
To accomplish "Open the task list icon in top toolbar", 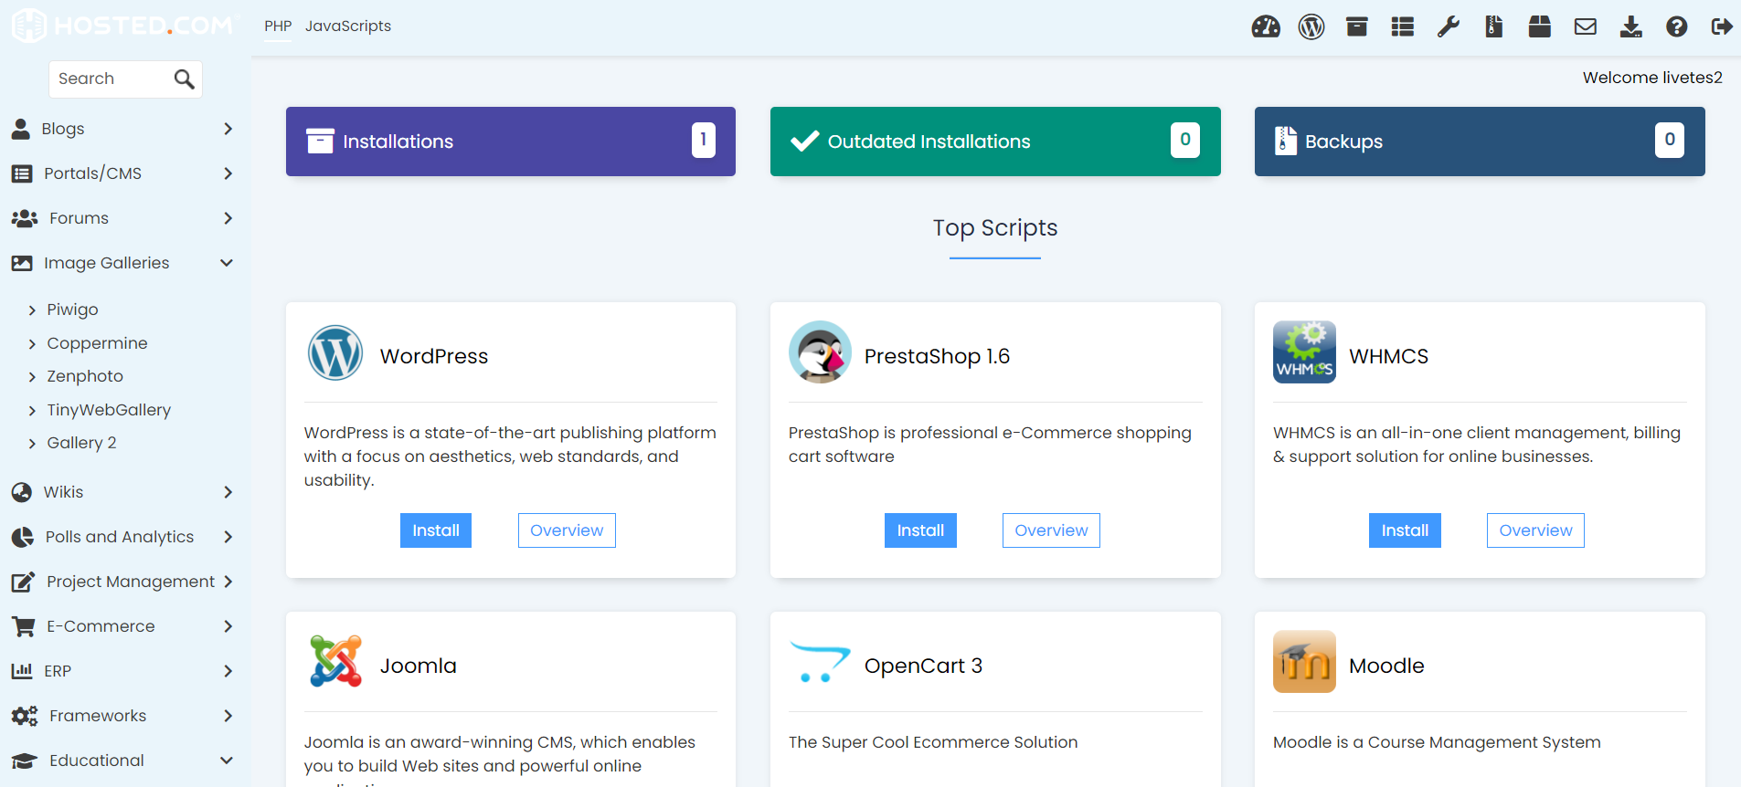I will [1403, 26].
